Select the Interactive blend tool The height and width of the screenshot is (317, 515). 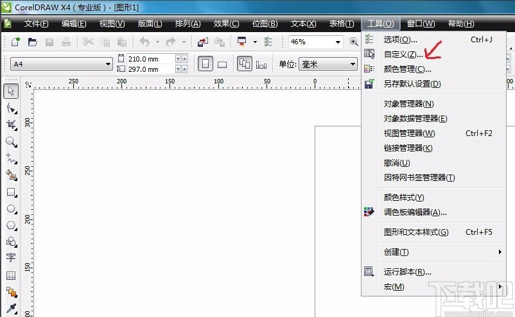click(12, 292)
